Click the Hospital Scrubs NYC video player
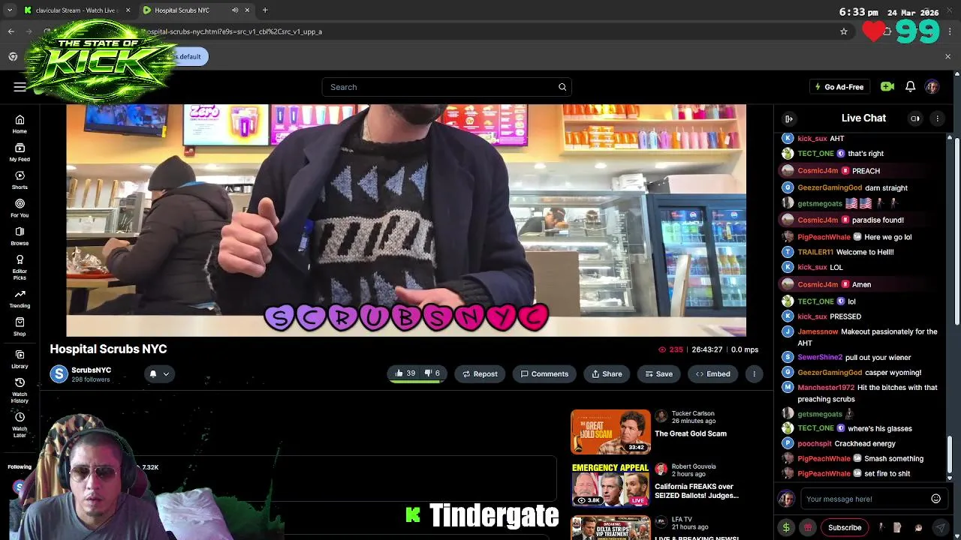 (406, 220)
